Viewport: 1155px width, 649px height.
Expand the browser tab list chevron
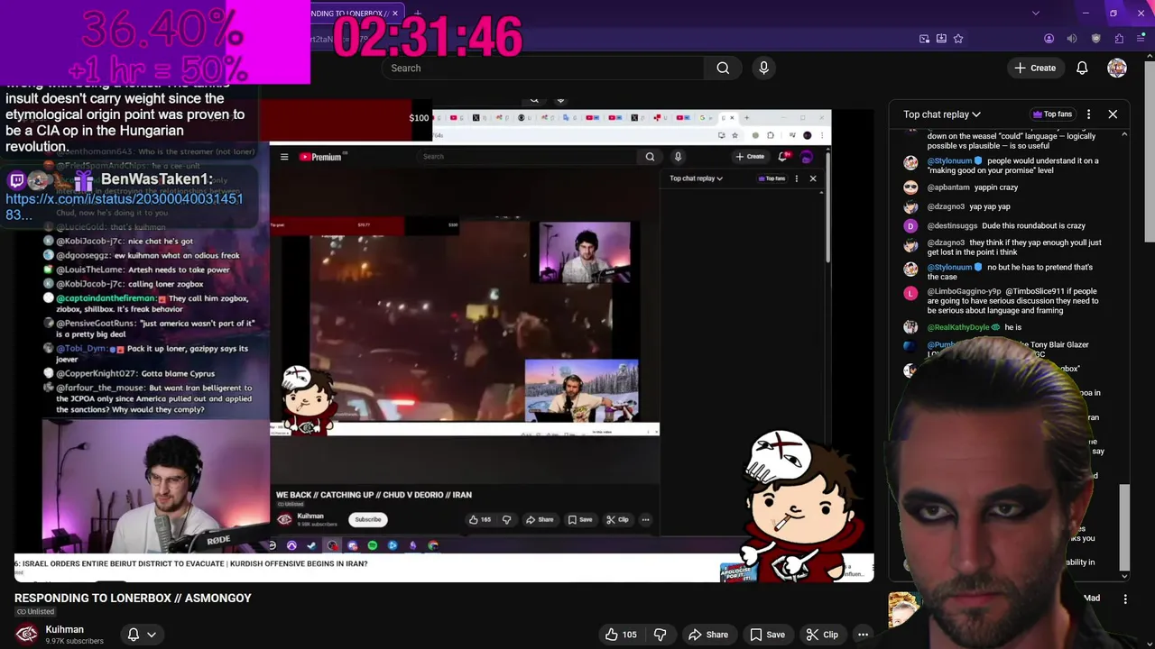[x=1035, y=13]
